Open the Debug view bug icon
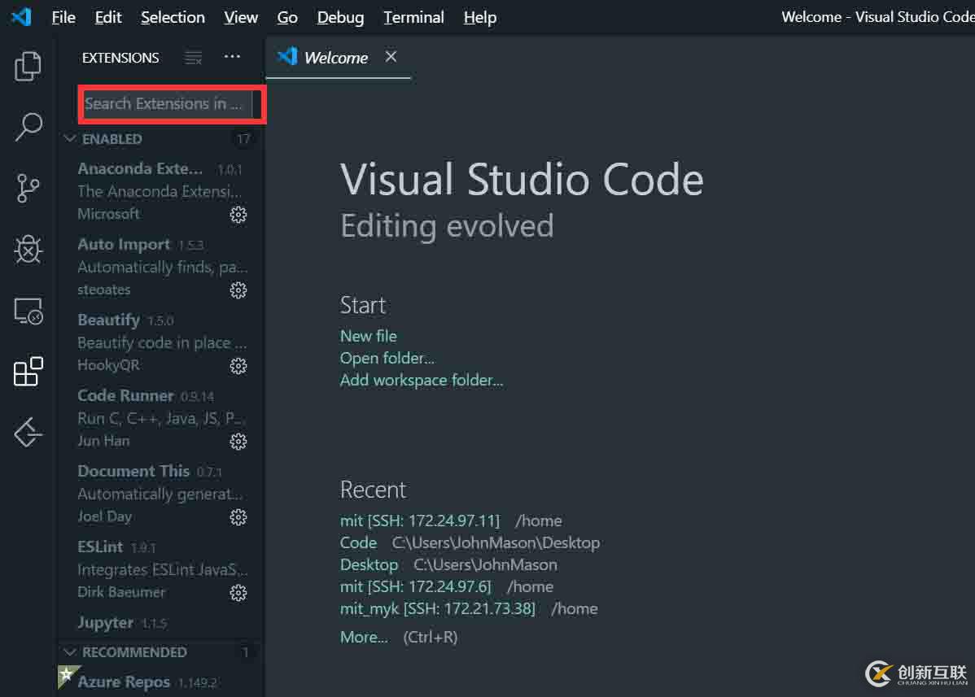975x697 pixels. pos(28,250)
